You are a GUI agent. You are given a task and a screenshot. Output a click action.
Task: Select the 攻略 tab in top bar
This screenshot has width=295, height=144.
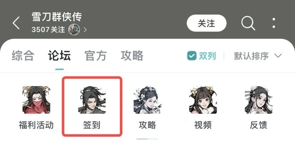[132, 55]
